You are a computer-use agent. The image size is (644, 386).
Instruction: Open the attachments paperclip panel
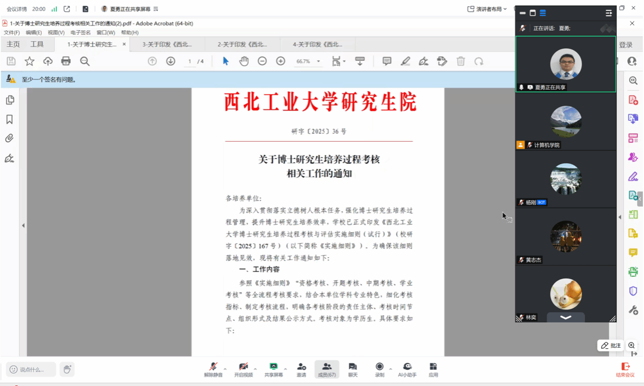pos(10,139)
